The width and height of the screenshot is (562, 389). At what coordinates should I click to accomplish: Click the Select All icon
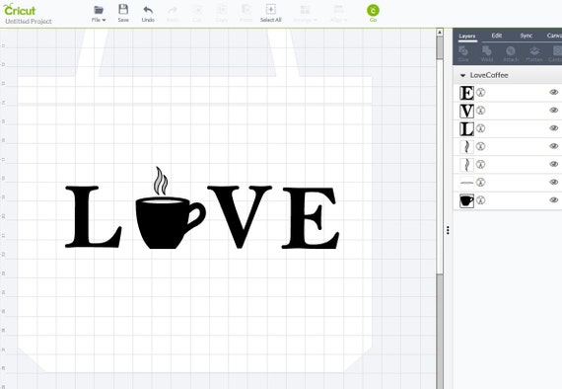click(x=270, y=9)
